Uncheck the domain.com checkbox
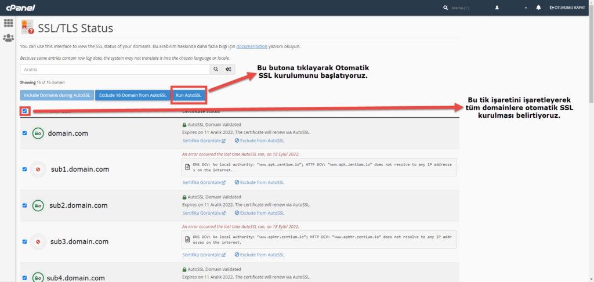This screenshot has height=282, width=594. pyautogui.click(x=24, y=133)
